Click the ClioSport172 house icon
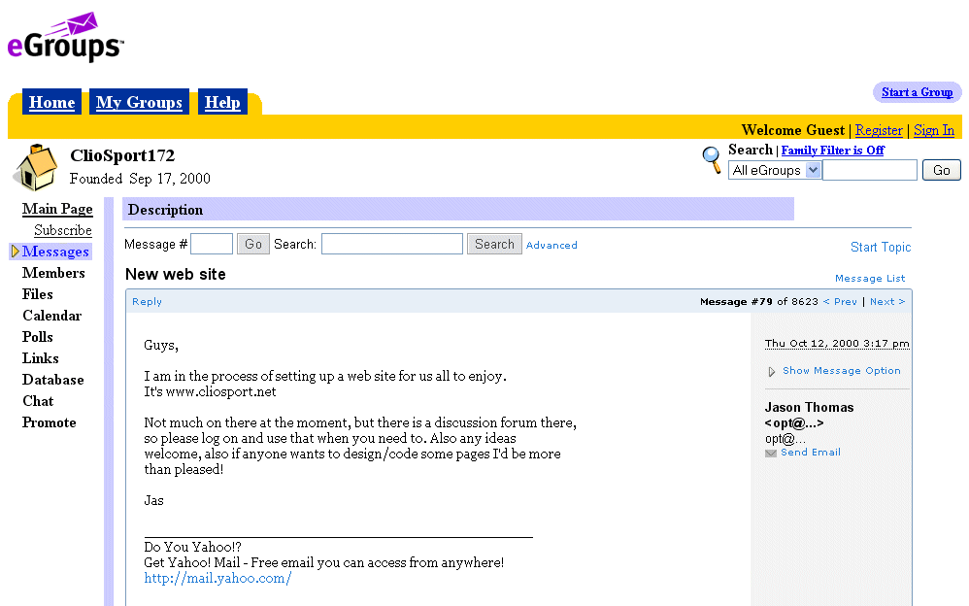969x606 pixels. [x=35, y=167]
